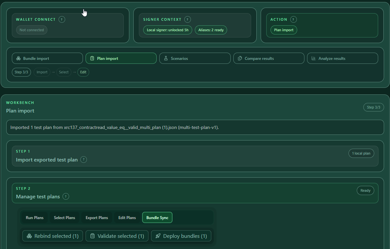Screen dimensions: 390x249
Task: Open the Signer Context help icon
Action: click(188, 19)
